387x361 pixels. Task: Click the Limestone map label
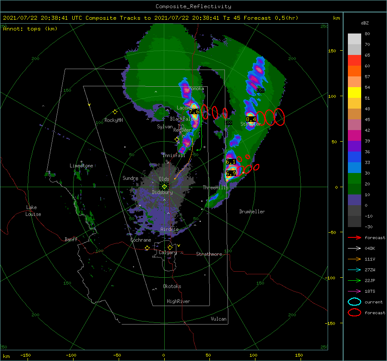tap(81, 166)
